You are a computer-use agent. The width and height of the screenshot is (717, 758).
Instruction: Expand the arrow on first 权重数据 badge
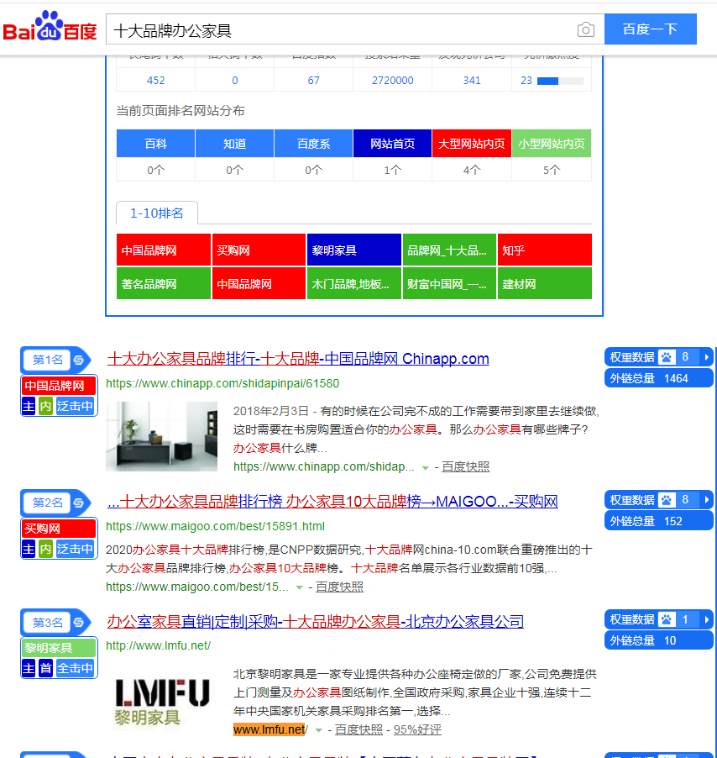point(706,357)
